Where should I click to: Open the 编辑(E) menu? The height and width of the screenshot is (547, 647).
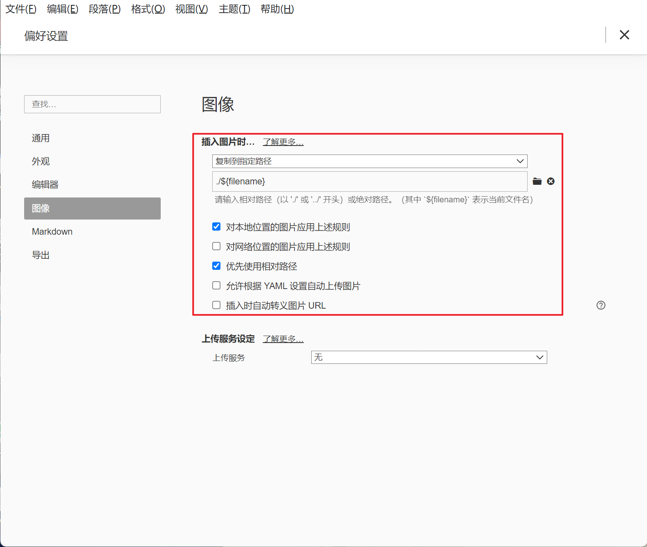pos(63,9)
